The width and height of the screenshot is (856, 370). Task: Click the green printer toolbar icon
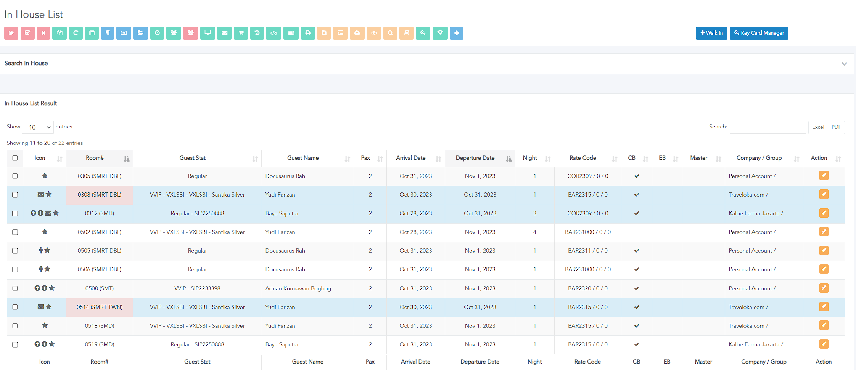[x=308, y=33]
